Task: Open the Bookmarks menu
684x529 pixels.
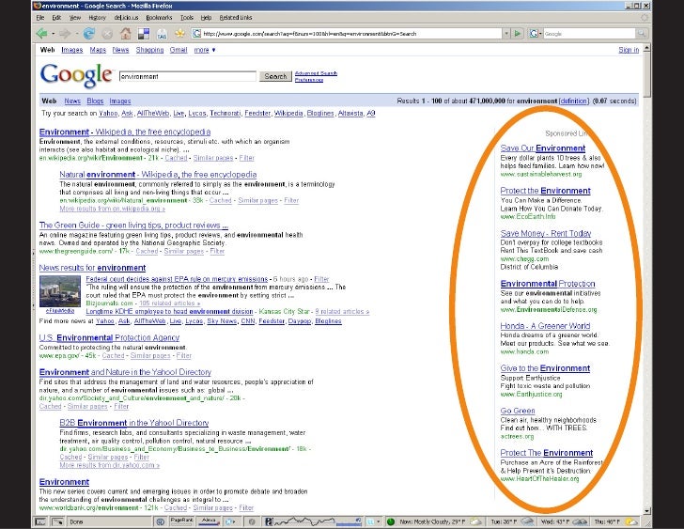Action: click(159, 18)
